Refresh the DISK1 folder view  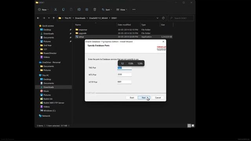tap(163, 18)
